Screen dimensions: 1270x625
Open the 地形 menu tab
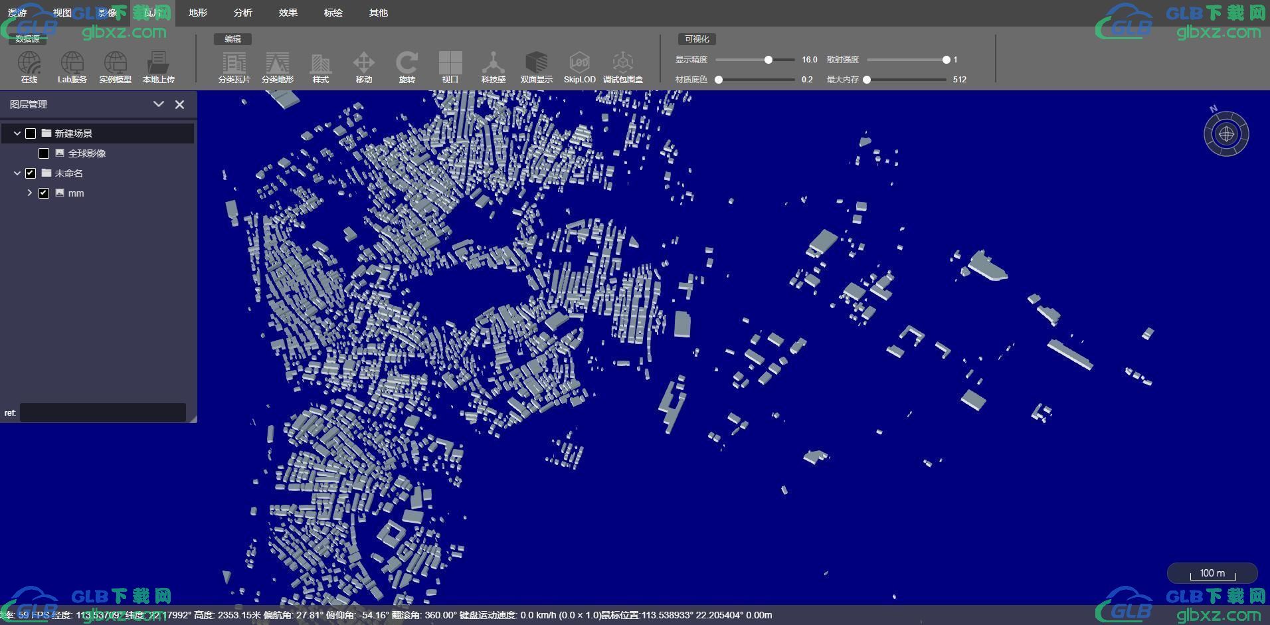(198, 13)
